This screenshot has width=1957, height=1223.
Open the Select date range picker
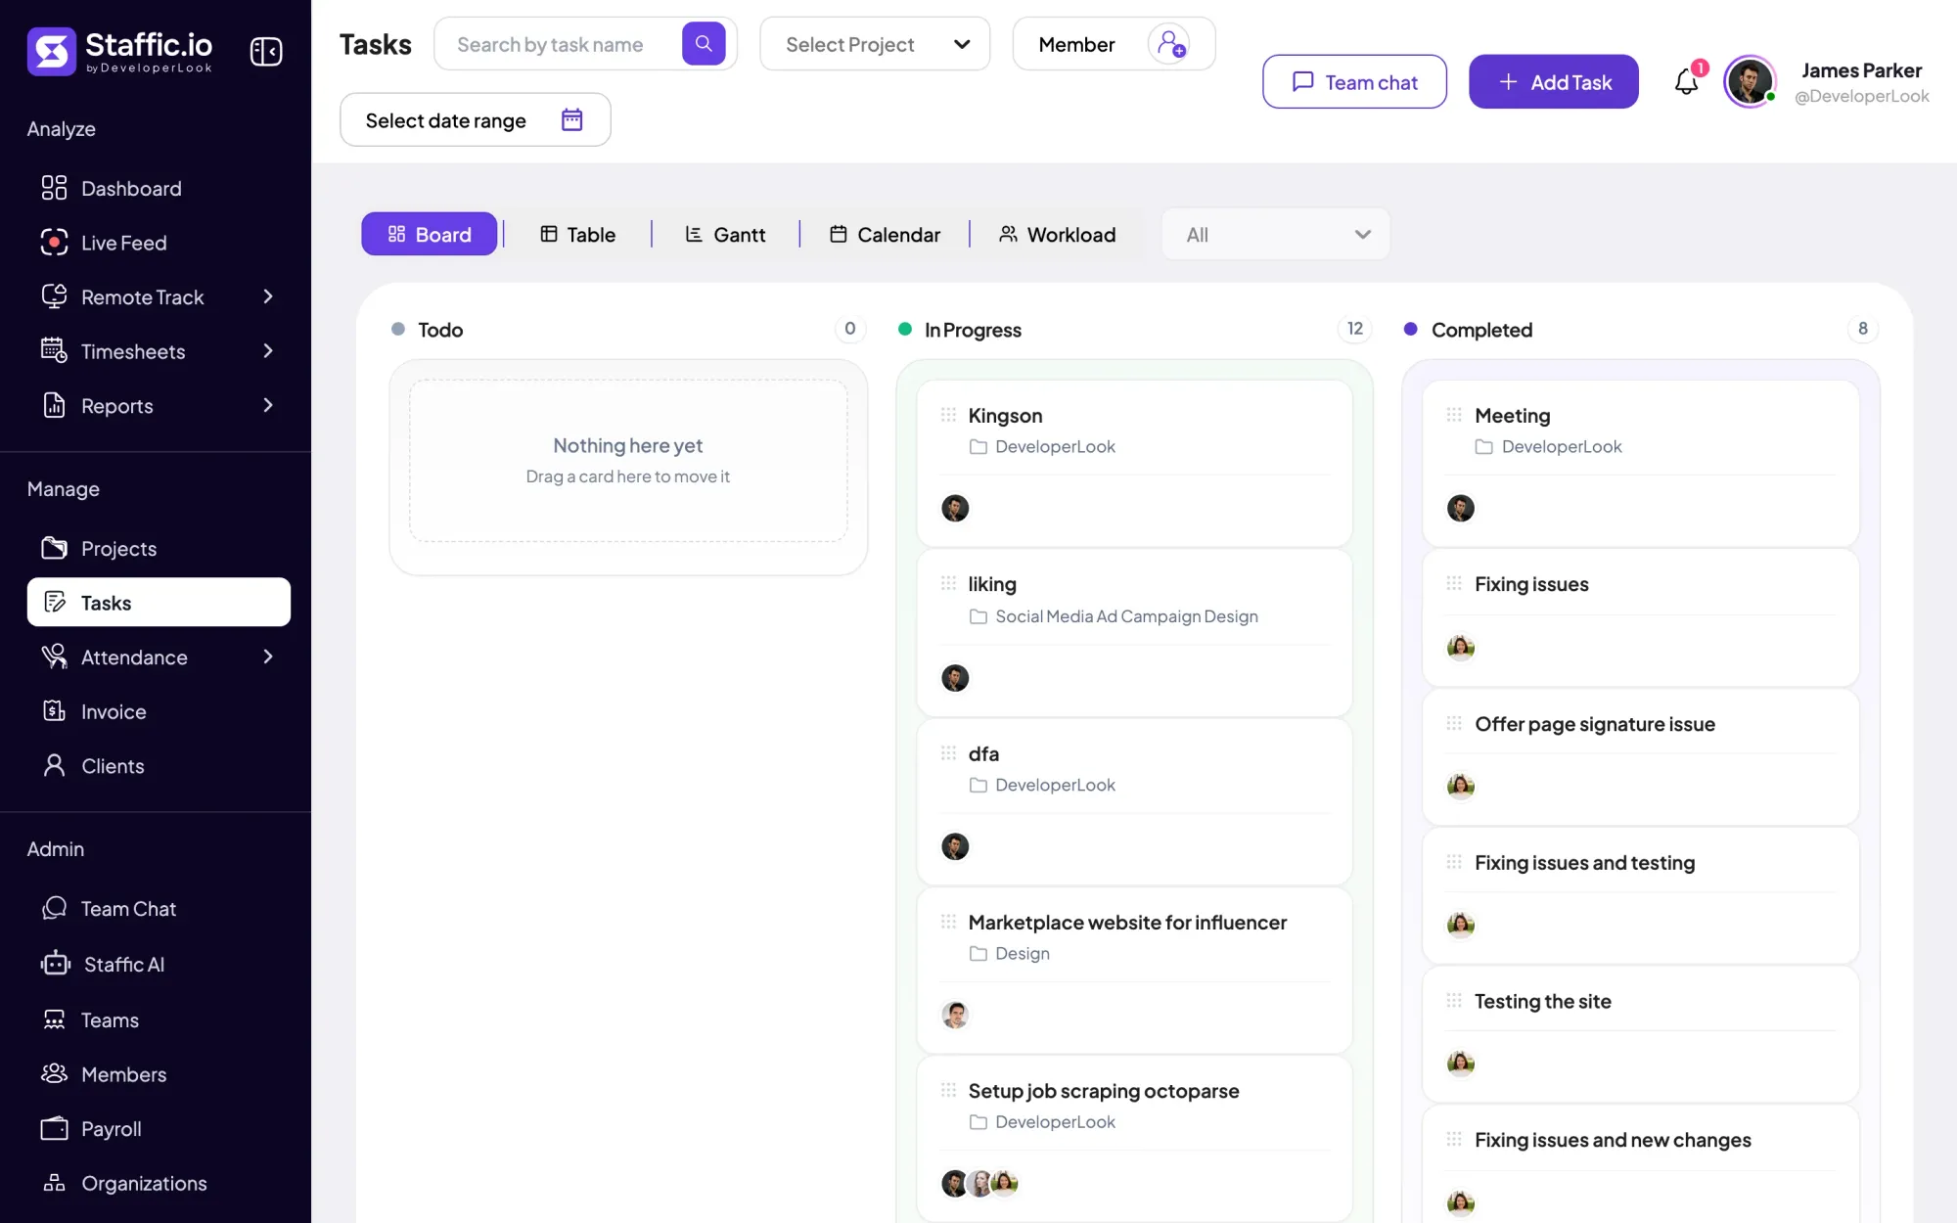(x=476, y=119)
